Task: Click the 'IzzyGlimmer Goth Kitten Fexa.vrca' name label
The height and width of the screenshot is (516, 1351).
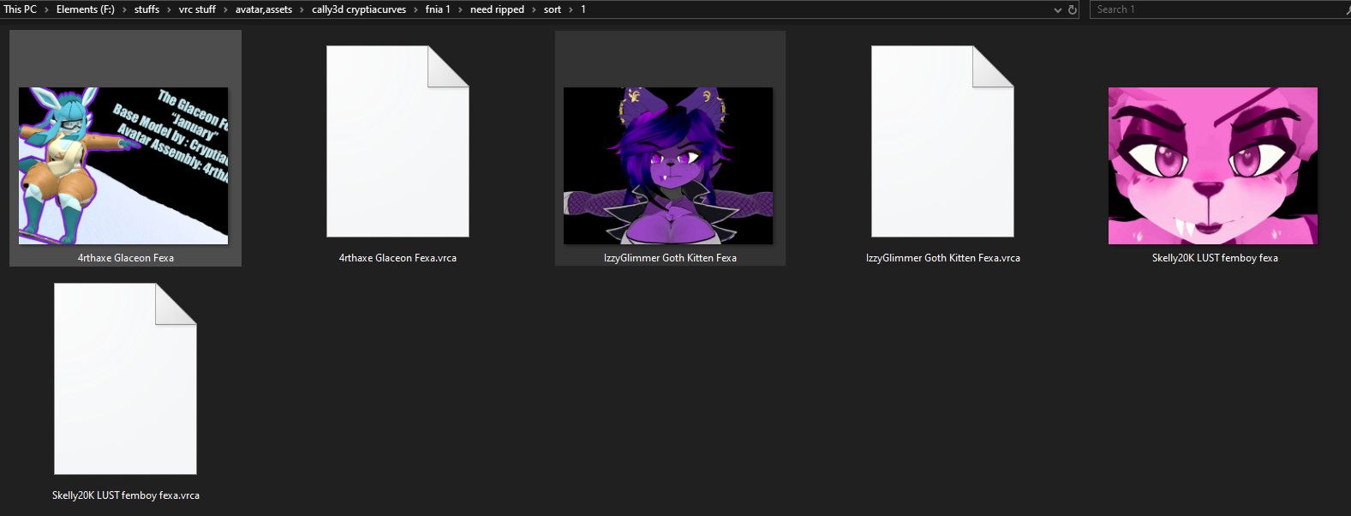Action: (942, 258)
